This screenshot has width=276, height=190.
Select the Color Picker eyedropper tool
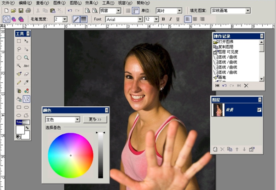click(26, 82)
